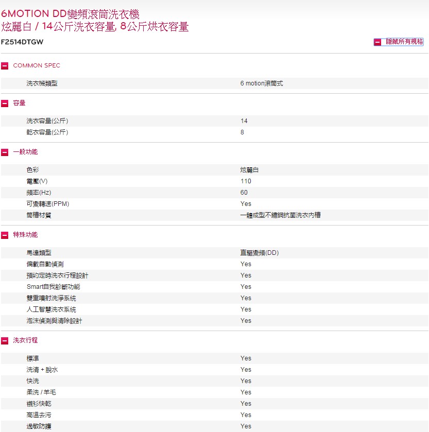429x432 pixels.
Task: Click the drying capacity value 8
Action: click(242, 132)
